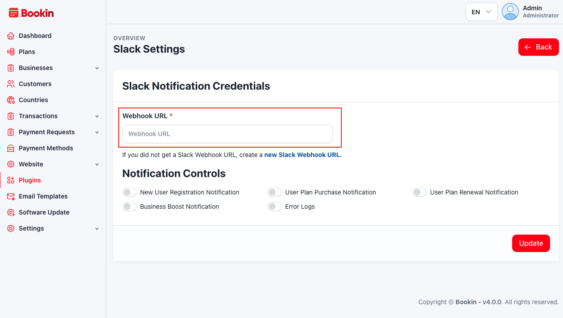Focus the Webhook URL input field
563x318 pixels.
[228, 134]
